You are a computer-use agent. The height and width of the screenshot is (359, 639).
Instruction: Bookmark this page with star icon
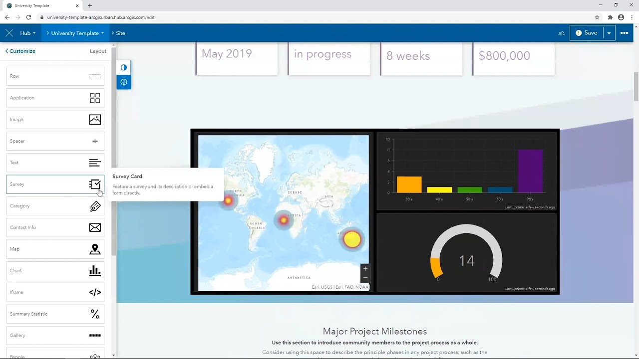pos(597,17)
